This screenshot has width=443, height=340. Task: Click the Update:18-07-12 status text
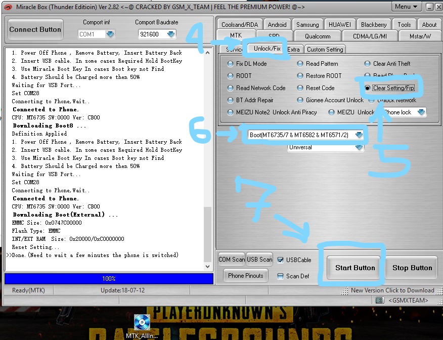click(x=122, y=290)
